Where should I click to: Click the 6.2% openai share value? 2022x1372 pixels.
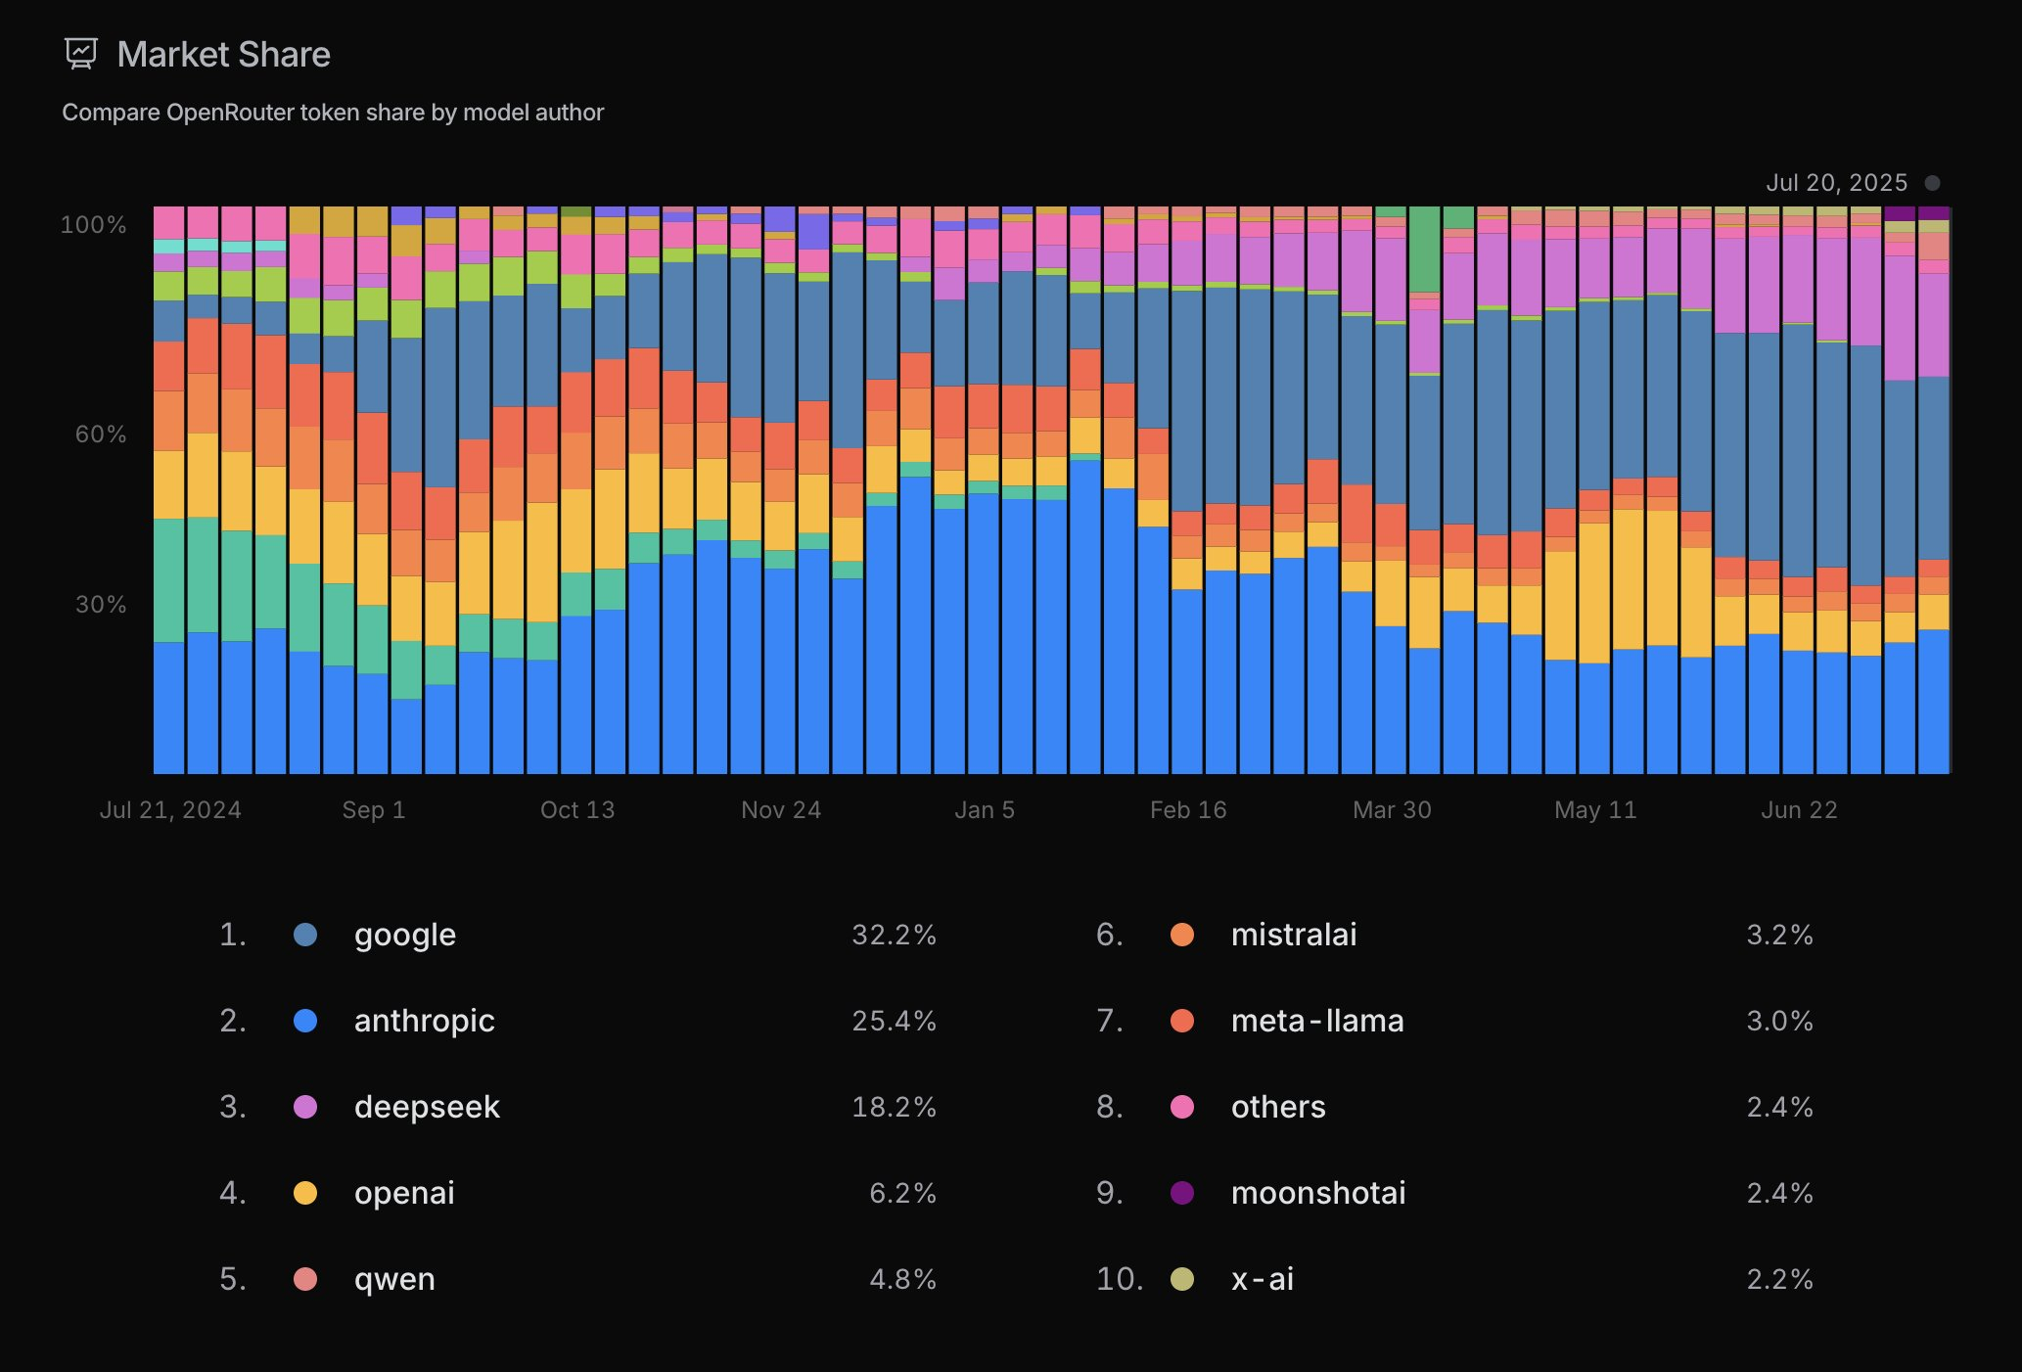[902, 1193]
